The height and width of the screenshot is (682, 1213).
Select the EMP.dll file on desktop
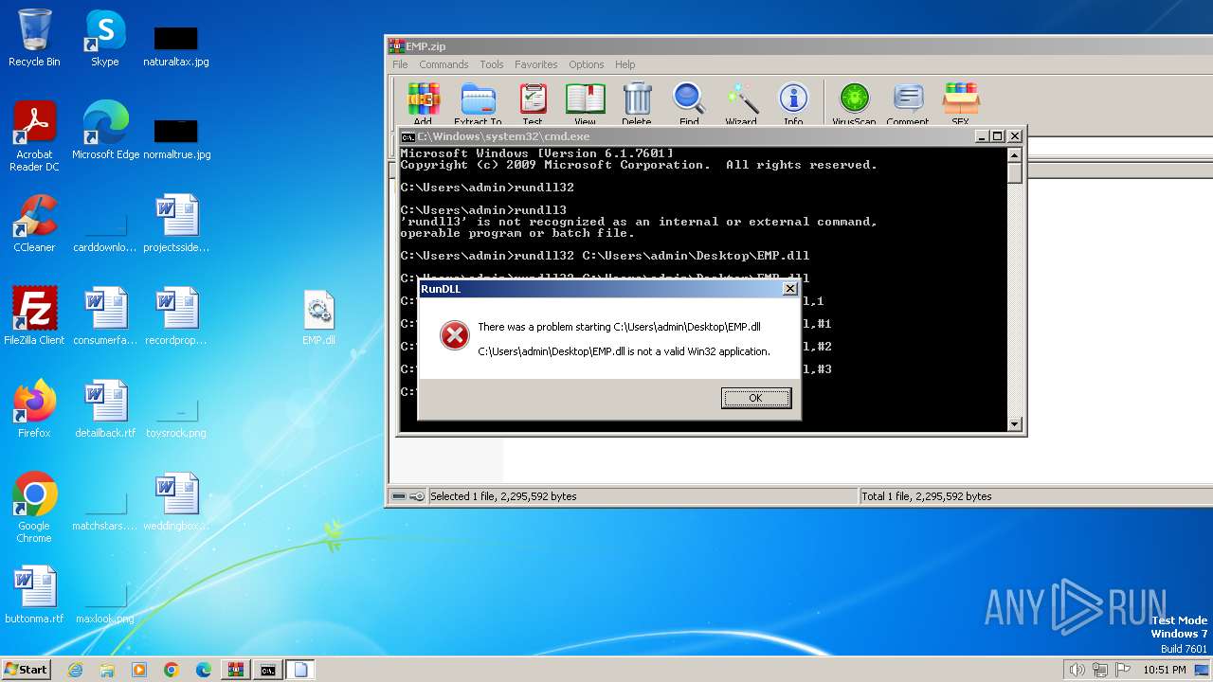click(319, 317)
